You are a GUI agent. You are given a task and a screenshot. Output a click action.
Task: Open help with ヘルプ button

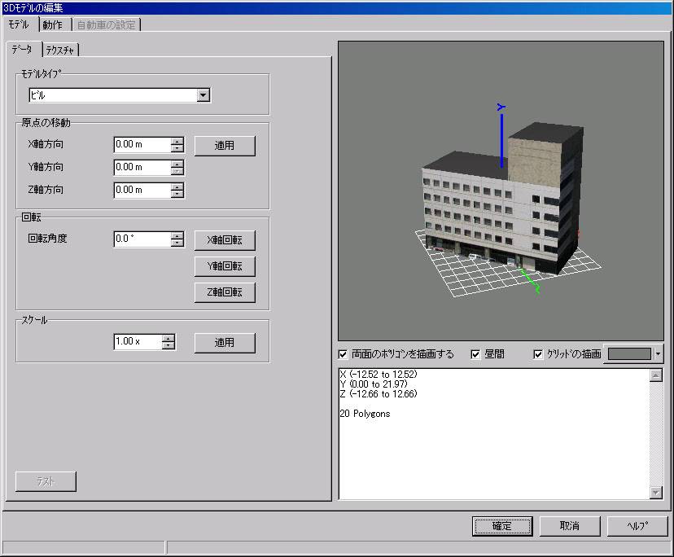click(637, 526)
